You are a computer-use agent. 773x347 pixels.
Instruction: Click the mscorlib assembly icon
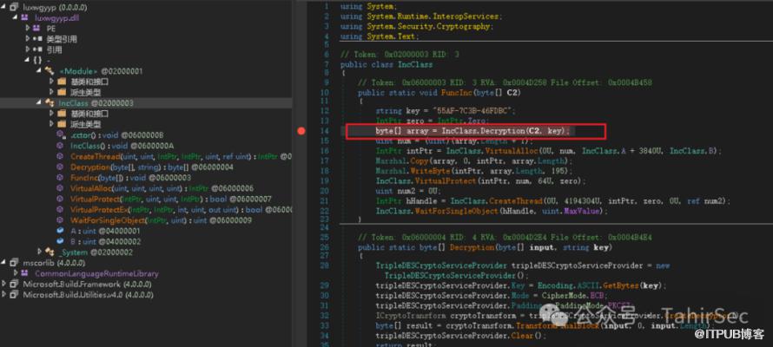[14, 263]
